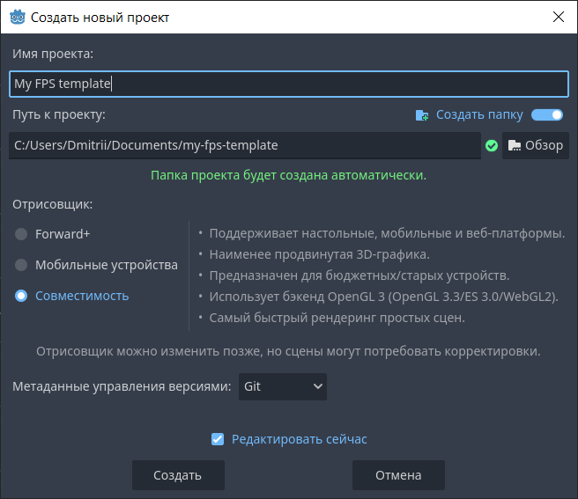Click the Создать папку label text

(479, 115)
